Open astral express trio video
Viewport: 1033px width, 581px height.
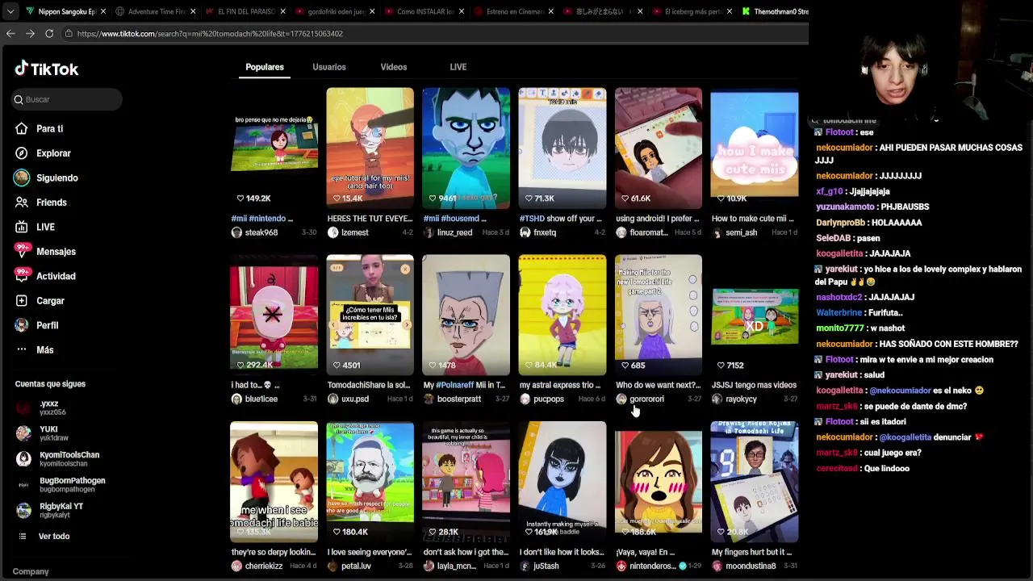[x=562, y=315]
